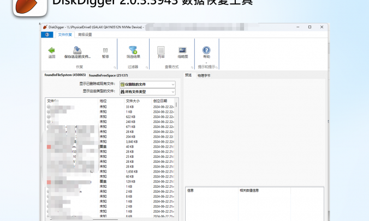
Task: Open the 预览 preview tab
Action: (x=188, y=75)
